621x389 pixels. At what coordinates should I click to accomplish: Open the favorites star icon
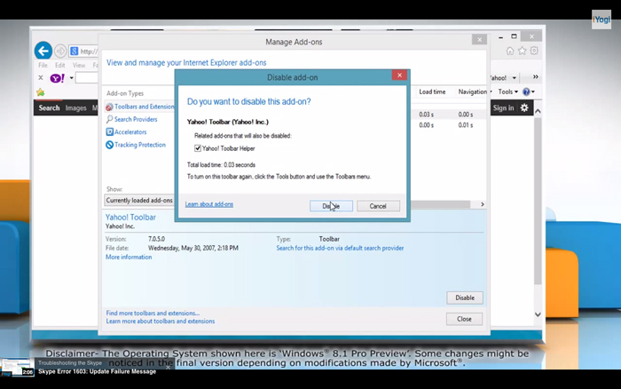pyautogui.click(x=523, y=52)
